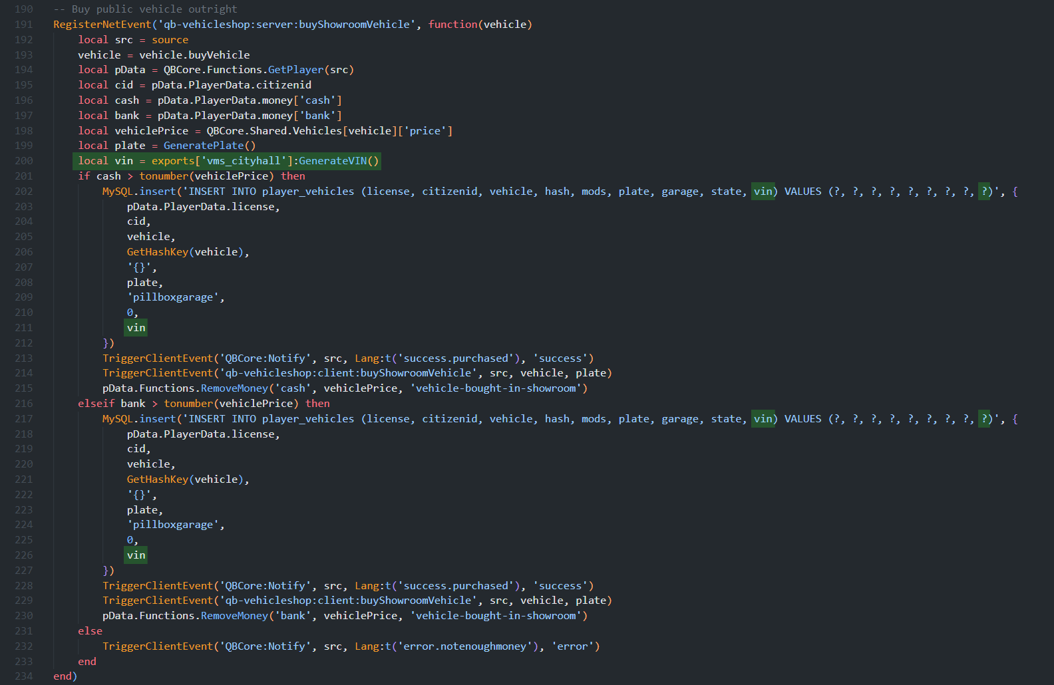Click the highlighted vin value on line 211
This screenshot has height=685, width=1054.
(x=136, y=328)
